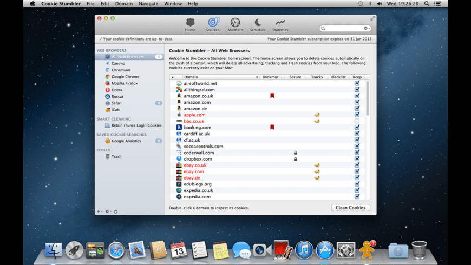Open the search field options gear dropdown
471x265 pixels.
tap(367, 28)
